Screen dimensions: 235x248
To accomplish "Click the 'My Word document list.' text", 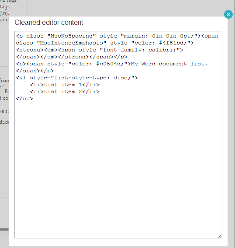I will point(169,64).
